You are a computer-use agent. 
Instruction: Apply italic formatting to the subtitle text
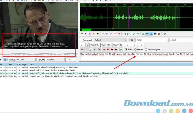(x=86, y=50)
